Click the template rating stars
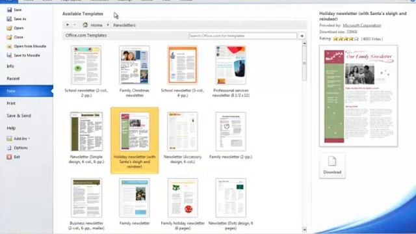 tap(346, 39)
